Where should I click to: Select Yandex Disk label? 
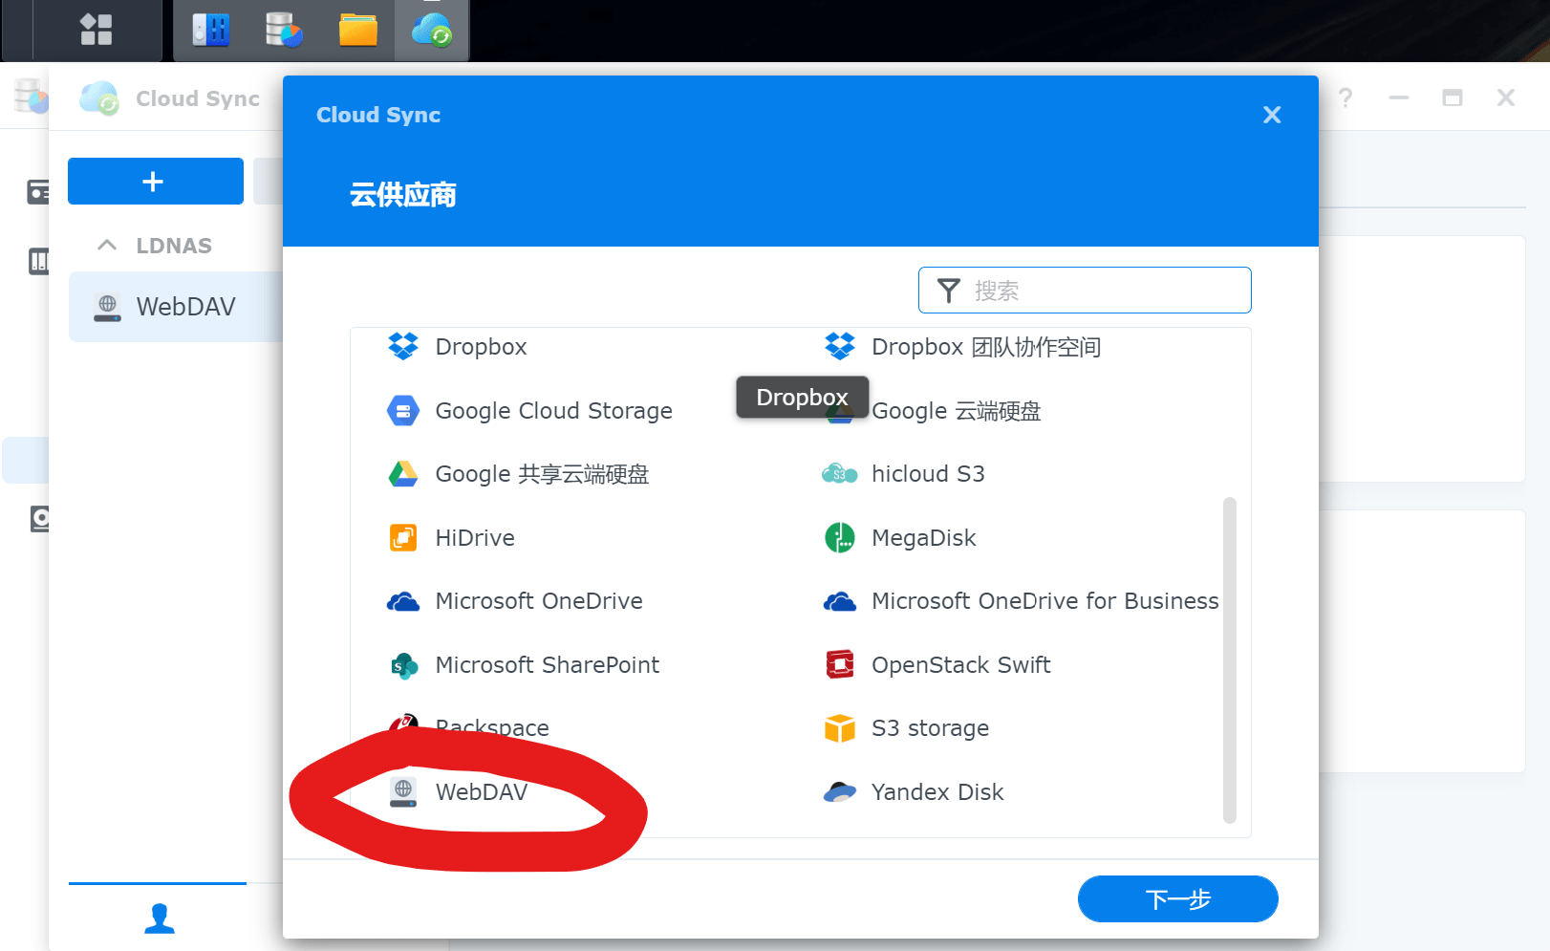click(937, 792)
